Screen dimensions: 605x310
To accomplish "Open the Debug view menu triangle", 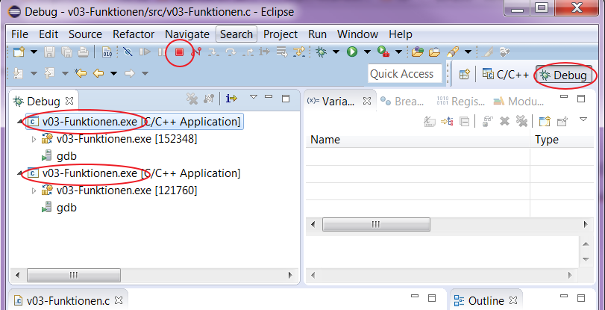I will [253, 96].
